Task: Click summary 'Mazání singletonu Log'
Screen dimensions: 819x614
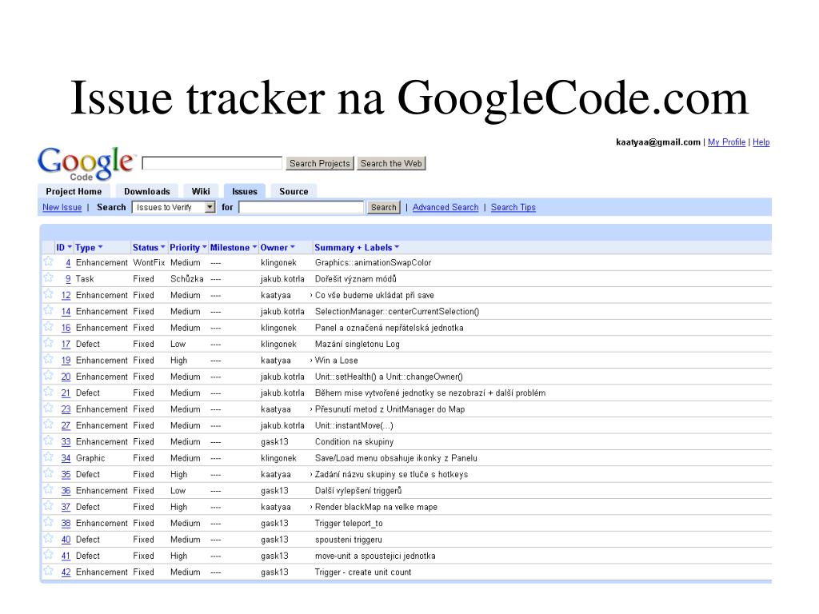Action: 358,344
